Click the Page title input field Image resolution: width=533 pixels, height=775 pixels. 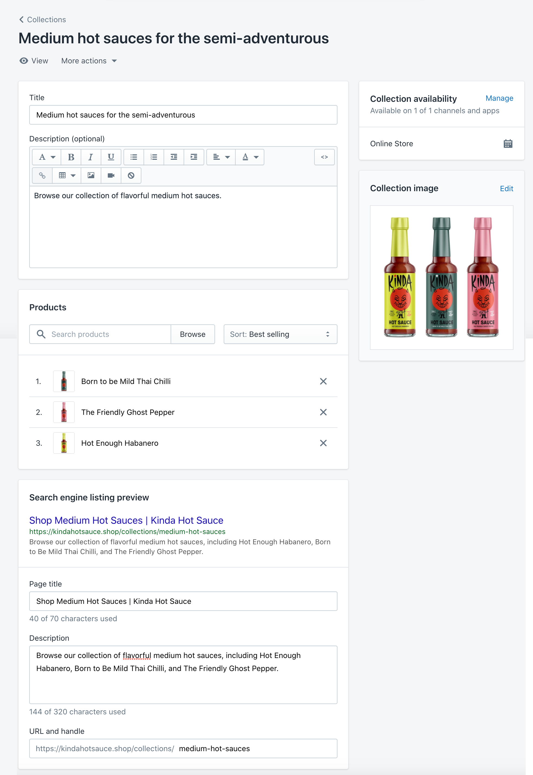coord(183,601)
